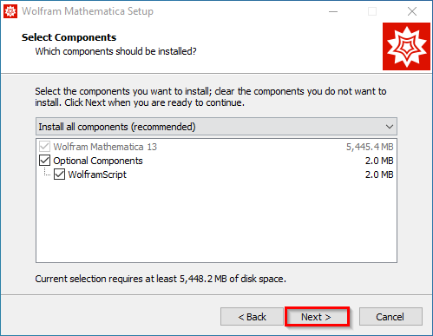
Task: Minimize the setup window
Action: click(x=333, y=11)
